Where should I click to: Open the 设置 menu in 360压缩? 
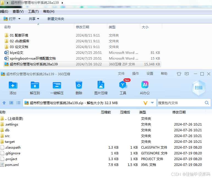[x=150, y=74]
